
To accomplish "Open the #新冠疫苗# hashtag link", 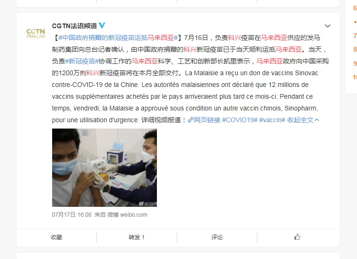I will [82, 61].
